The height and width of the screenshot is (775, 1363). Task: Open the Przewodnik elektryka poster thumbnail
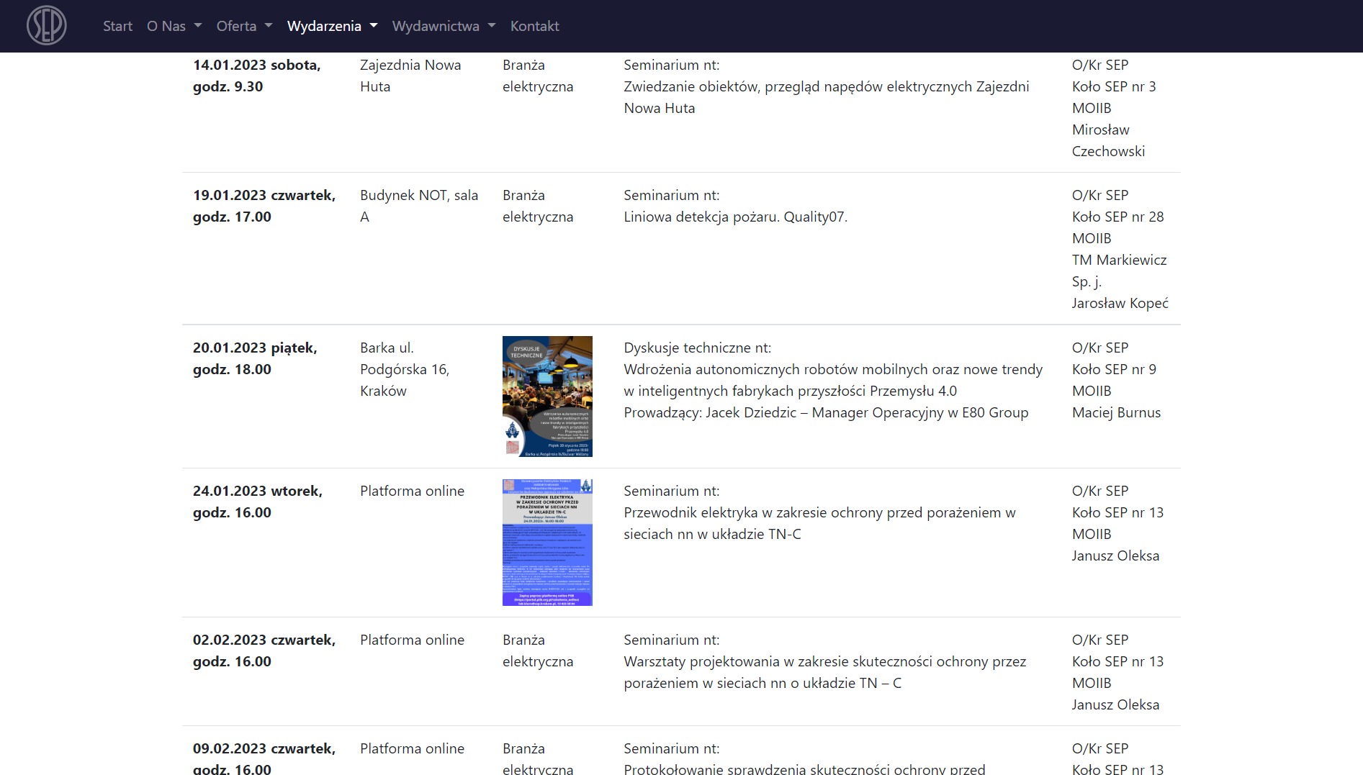tap(547, 543)
